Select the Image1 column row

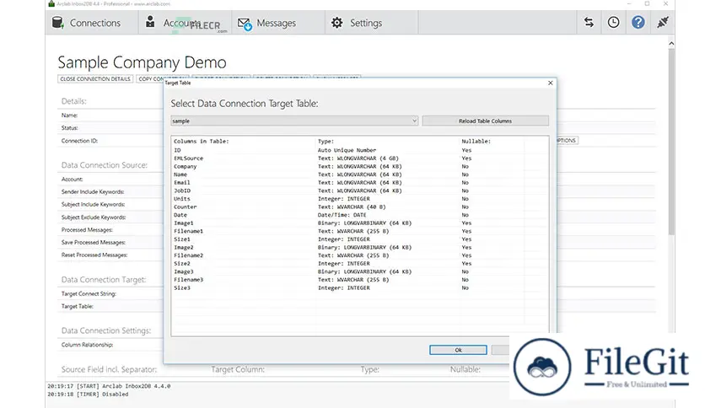pyautogui.click(x=360, y=223)
